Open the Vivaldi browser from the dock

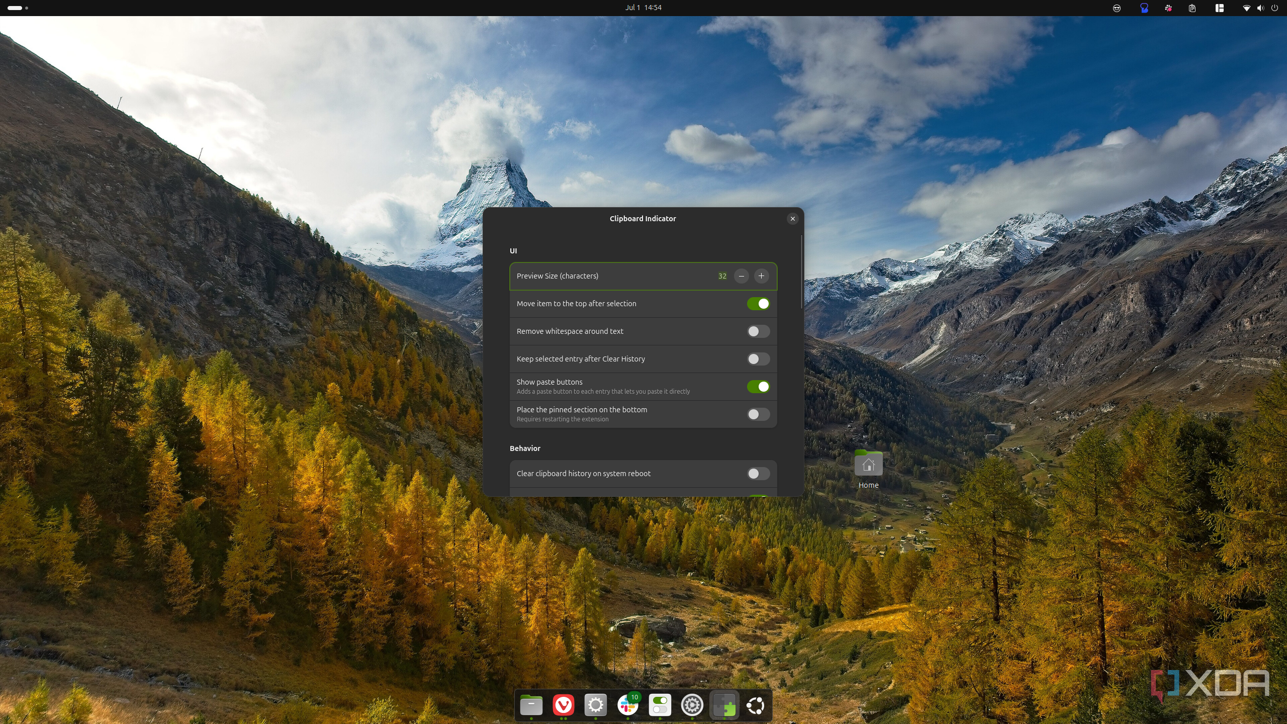[x=563, y=705]
